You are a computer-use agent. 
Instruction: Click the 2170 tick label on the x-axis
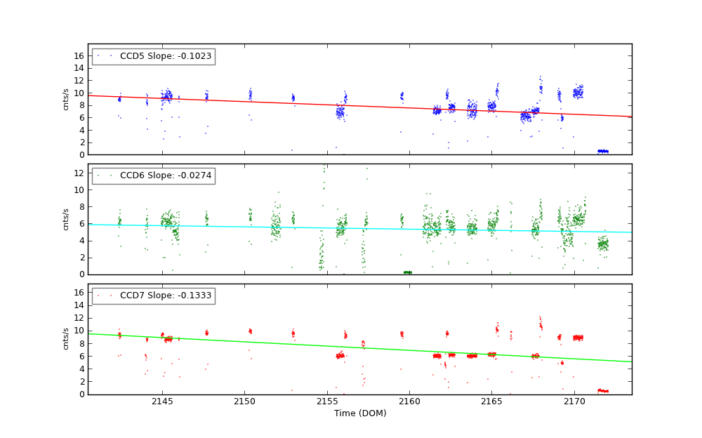[x=574, y=402]
